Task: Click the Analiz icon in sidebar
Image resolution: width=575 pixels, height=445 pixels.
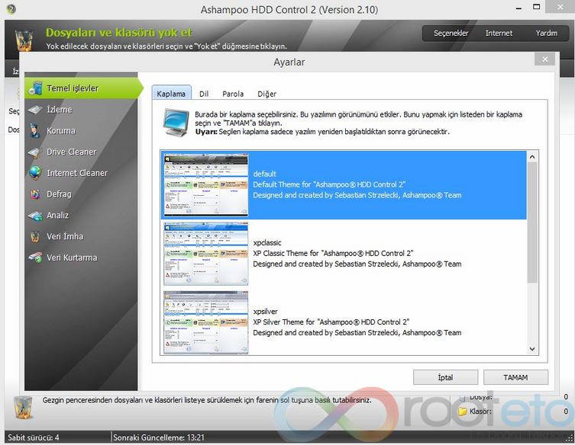Action: [36, 216]
